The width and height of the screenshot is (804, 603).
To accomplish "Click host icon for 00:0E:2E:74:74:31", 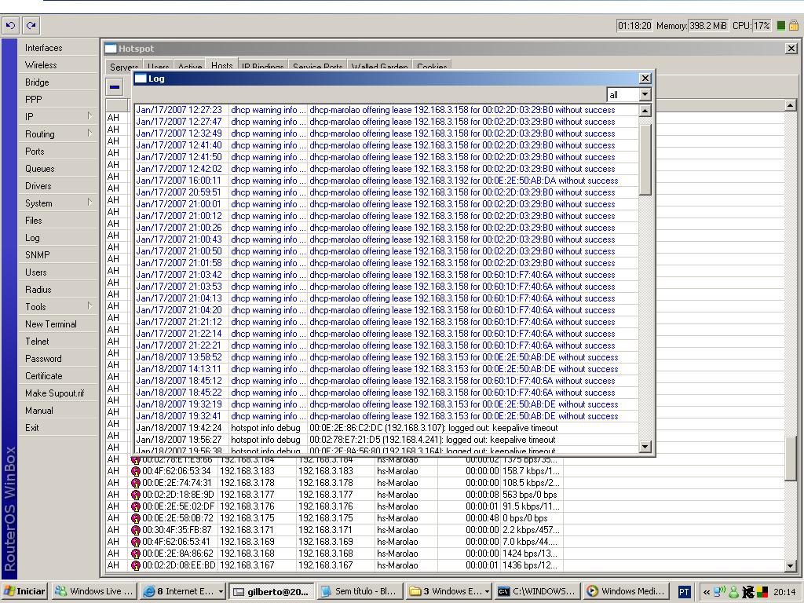I will click(x=135, y=483).
